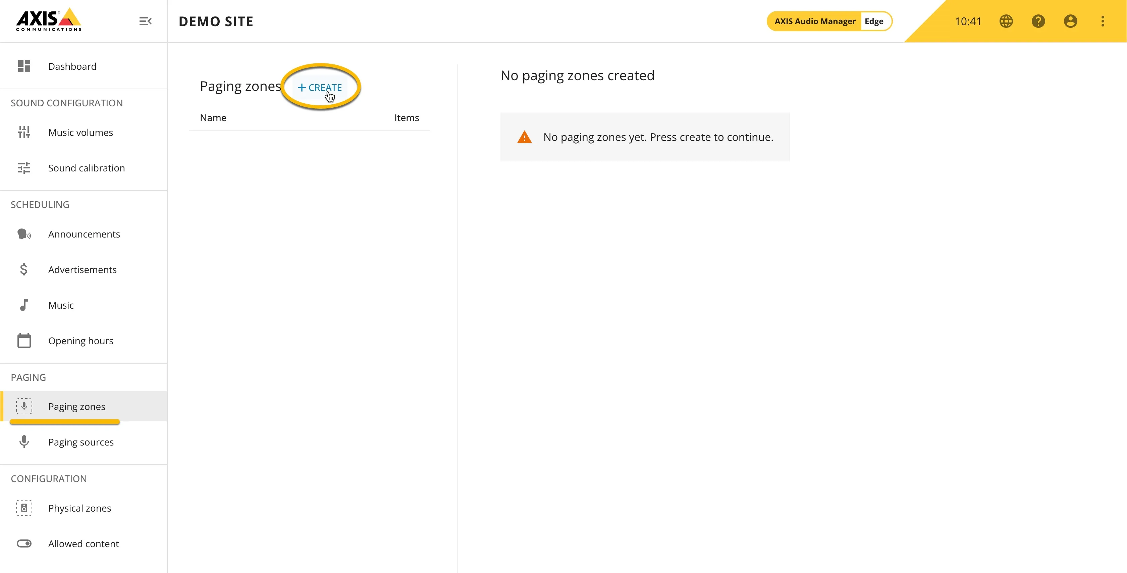Click the Announcements speaking head icon
This screenshot has width=1127, height=573.
click(x=24, y=234)
